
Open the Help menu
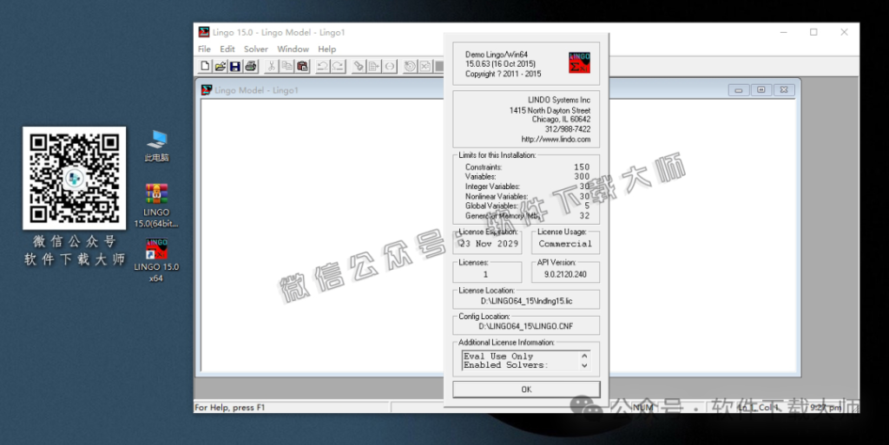pos(326,49)
